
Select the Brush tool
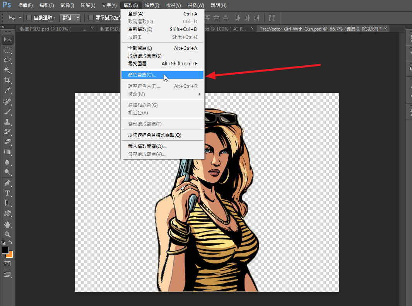(x=7, y=112)
